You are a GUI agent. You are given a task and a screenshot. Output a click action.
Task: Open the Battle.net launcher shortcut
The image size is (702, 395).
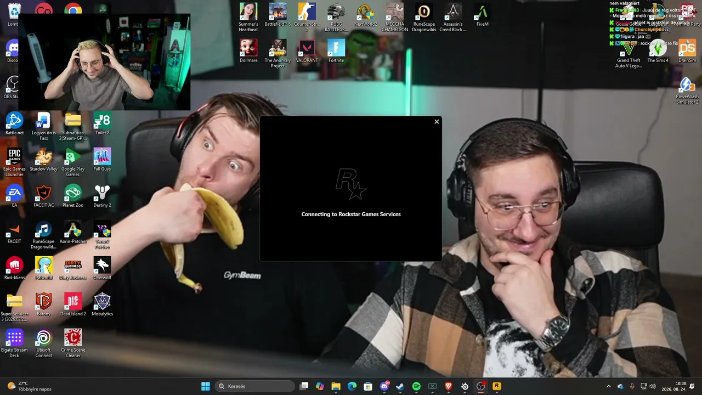pyautogui.click(x=14, y=123)
